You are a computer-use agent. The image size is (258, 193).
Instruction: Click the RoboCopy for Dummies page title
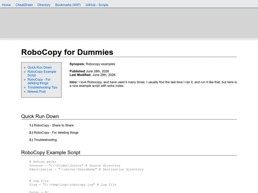pyautogui.click(x=67, y=52)
